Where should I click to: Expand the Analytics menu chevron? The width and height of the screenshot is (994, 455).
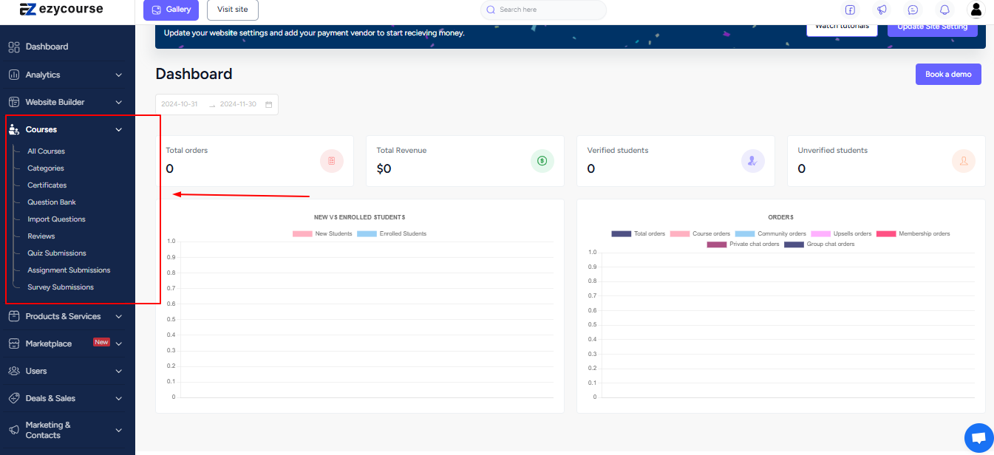tap(119, 75)
